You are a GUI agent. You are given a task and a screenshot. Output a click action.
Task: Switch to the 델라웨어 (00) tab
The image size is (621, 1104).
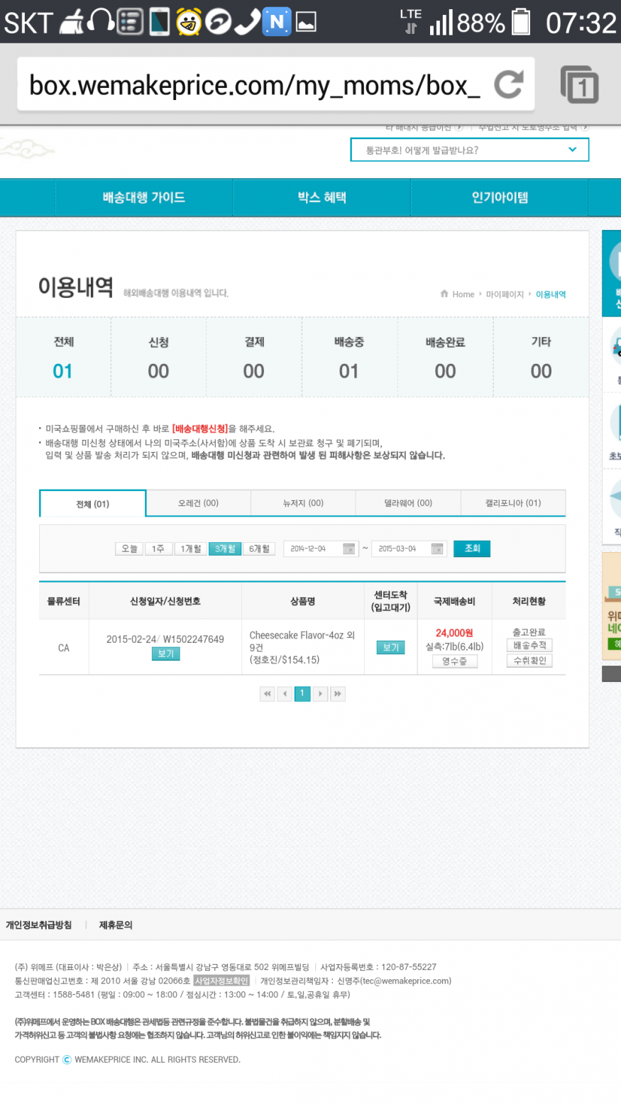(408, 503)
